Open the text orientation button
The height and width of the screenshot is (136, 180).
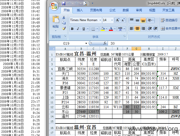[151, 20]
